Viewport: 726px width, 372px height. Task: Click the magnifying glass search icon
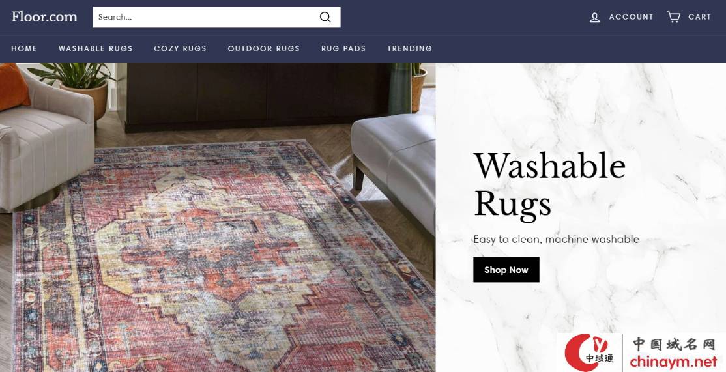click(325, 17)
